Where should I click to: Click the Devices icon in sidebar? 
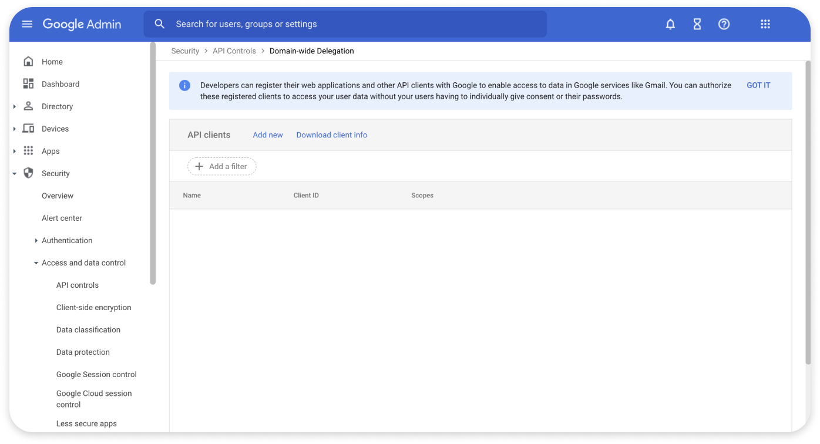[28, 129]
